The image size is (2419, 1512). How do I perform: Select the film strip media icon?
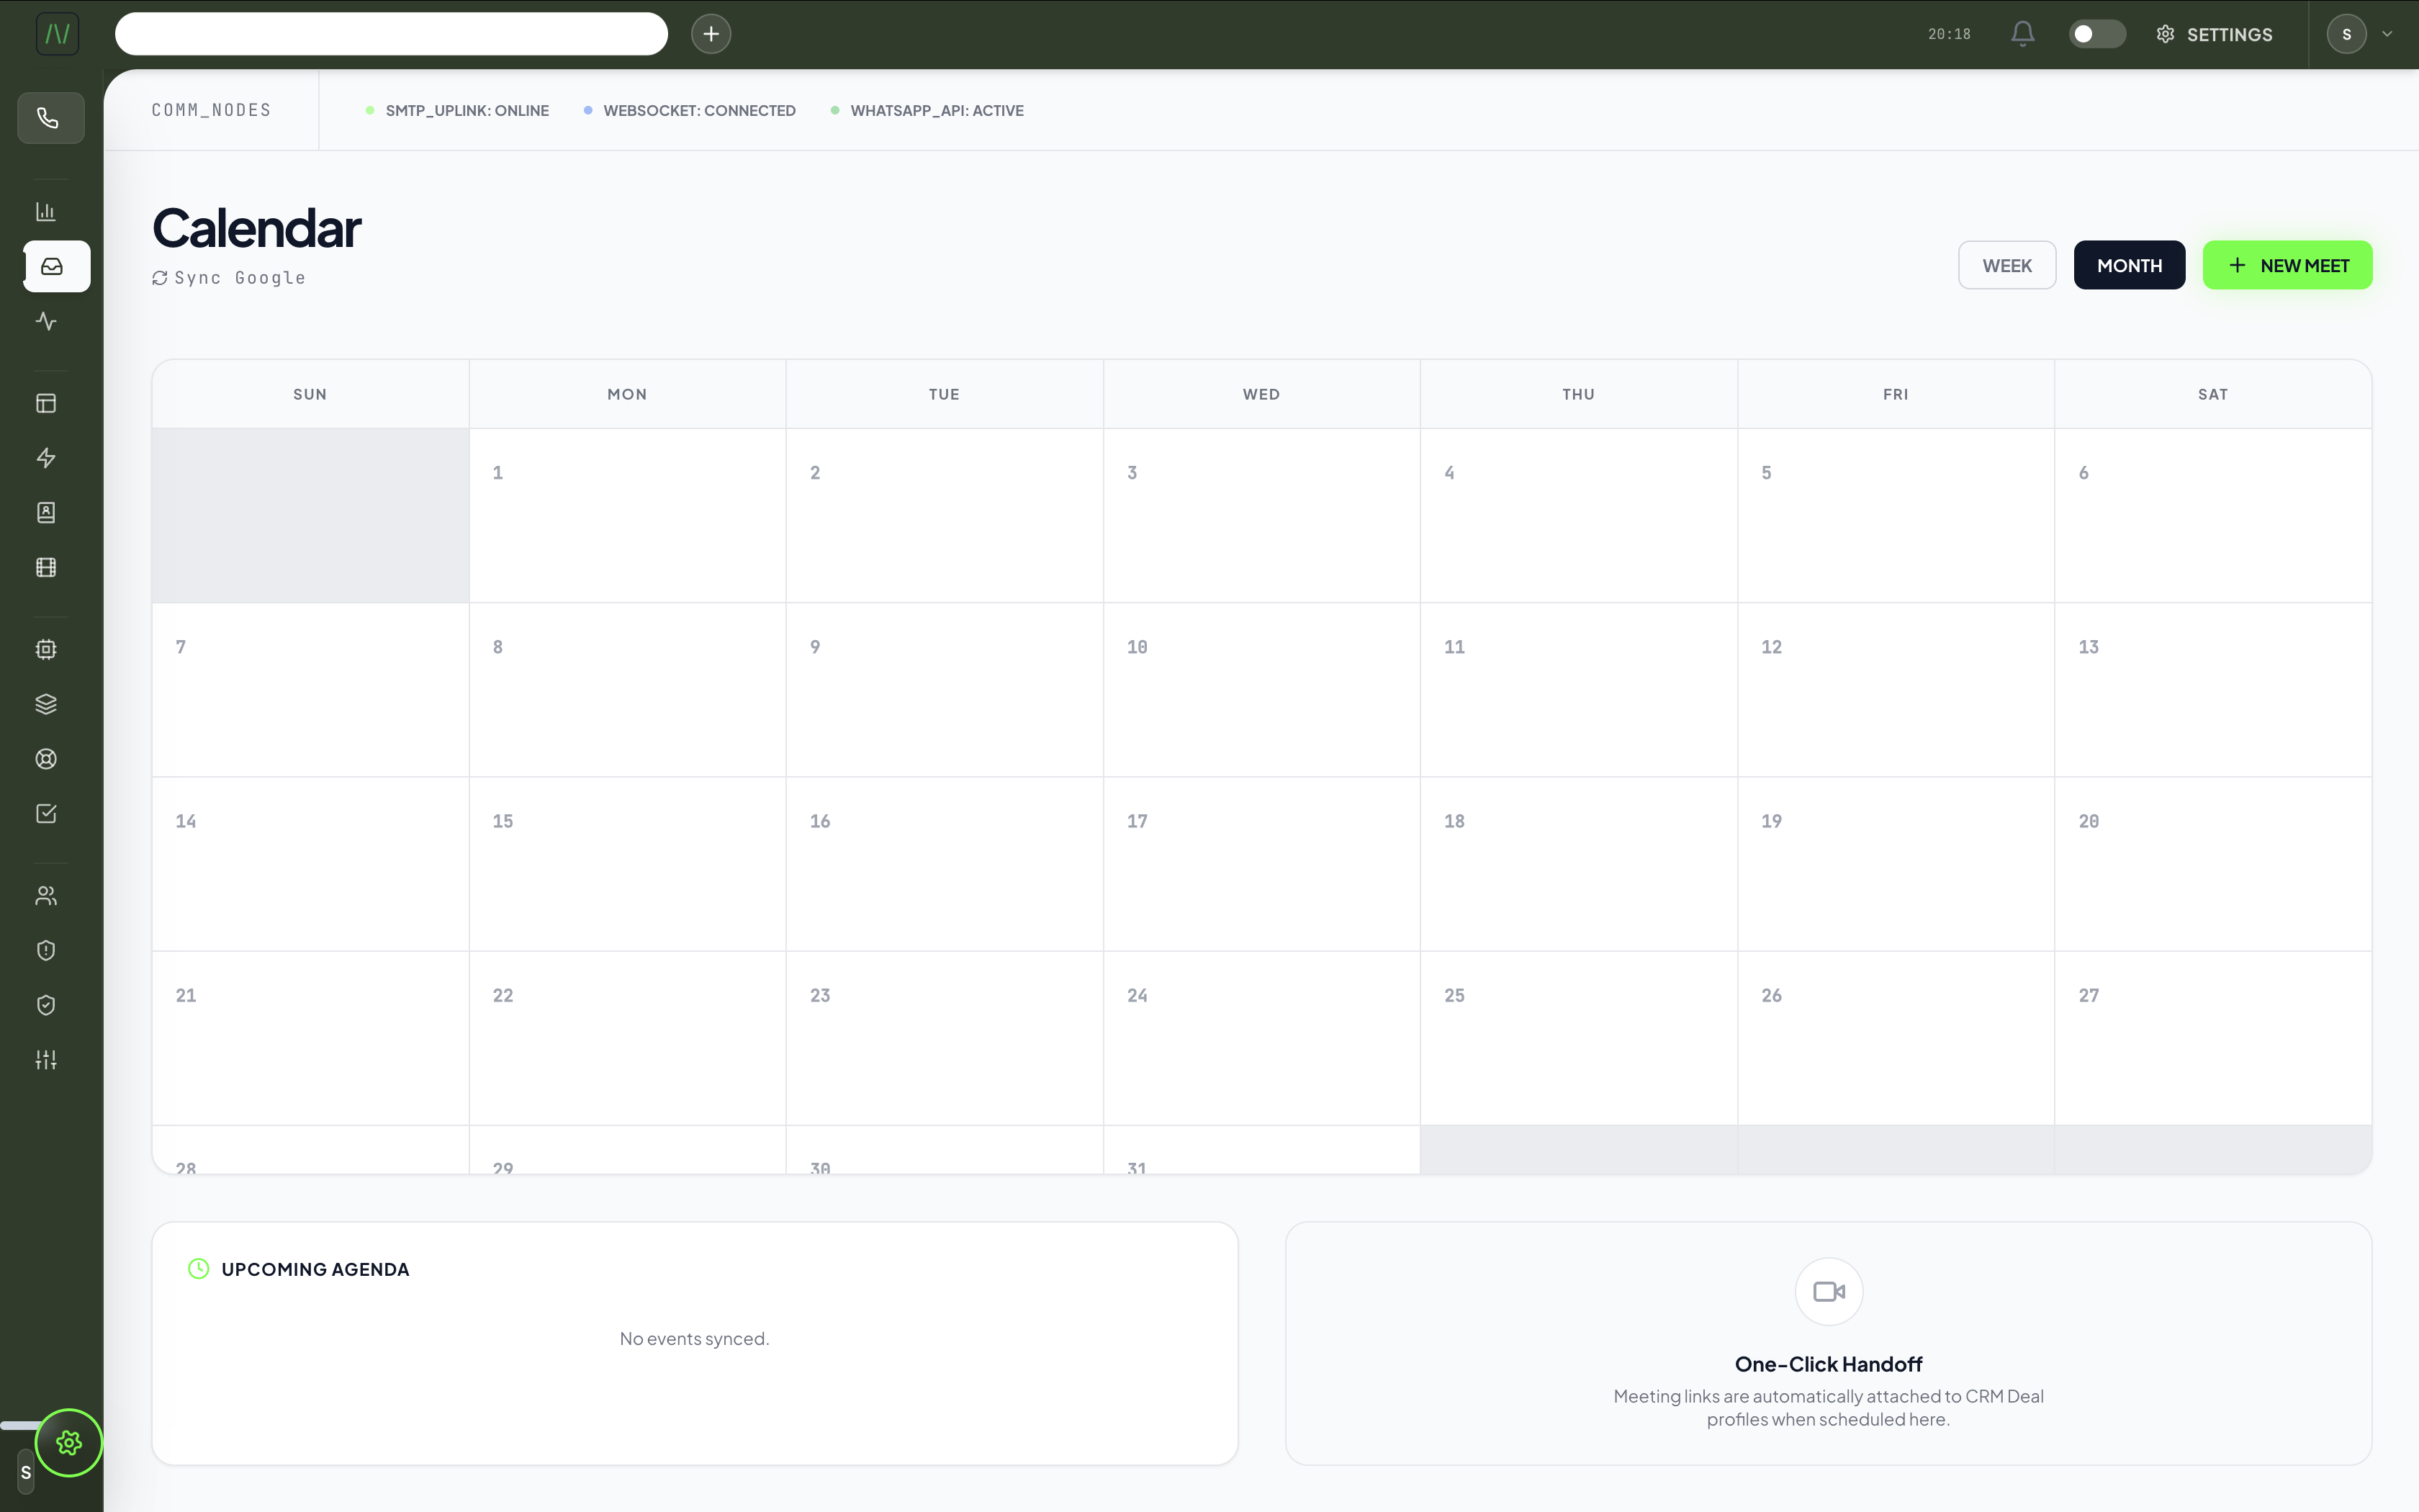tap(46, 567)
